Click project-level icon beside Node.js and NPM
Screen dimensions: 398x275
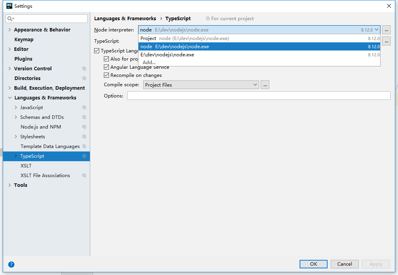click(84, 127)
